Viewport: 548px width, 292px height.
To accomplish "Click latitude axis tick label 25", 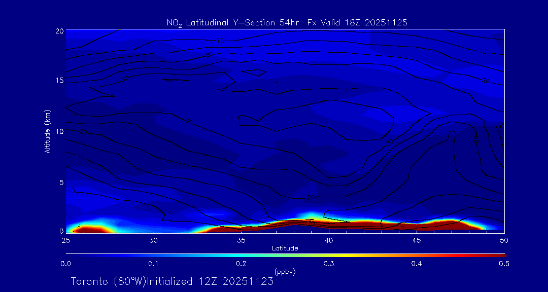I will (x=65, y=240).
